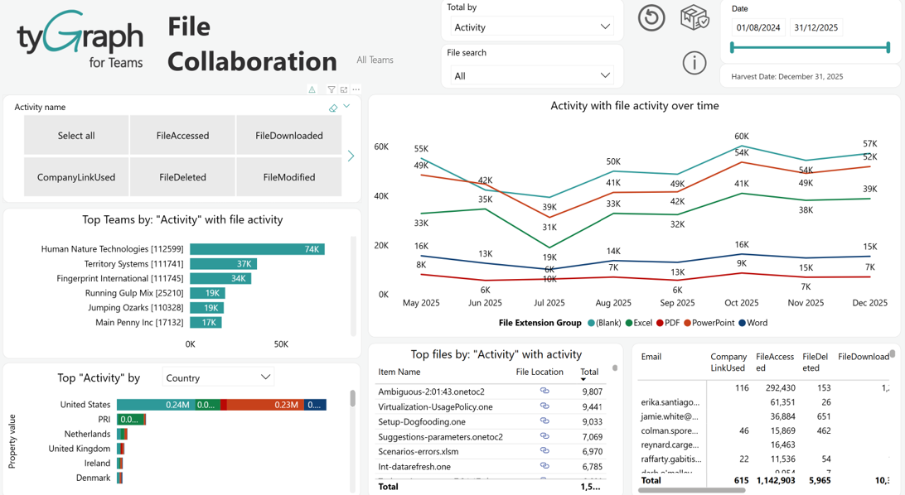Click the end date field 31/12/2025

[x=815, y=27]
